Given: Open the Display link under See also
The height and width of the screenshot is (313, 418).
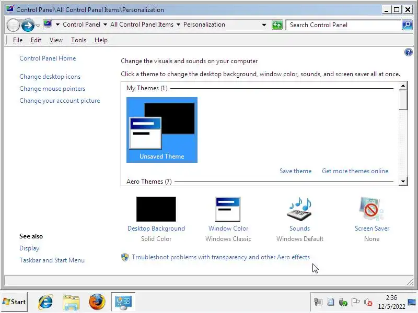Looking at the screenshot, I should click(29, 248).
